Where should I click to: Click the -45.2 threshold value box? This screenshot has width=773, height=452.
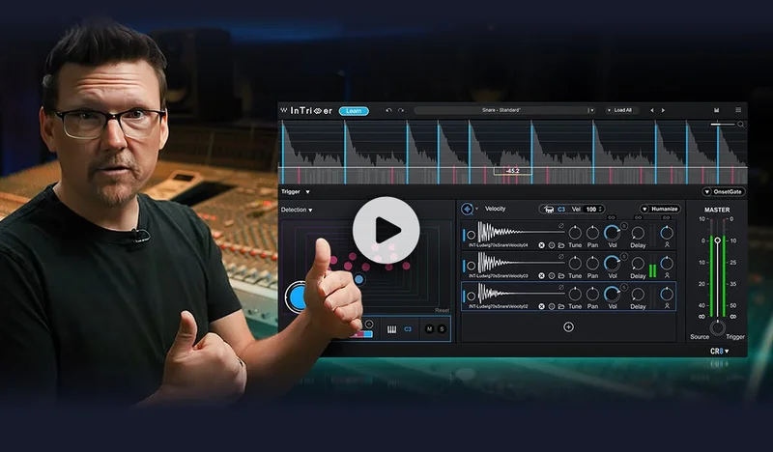512,171
